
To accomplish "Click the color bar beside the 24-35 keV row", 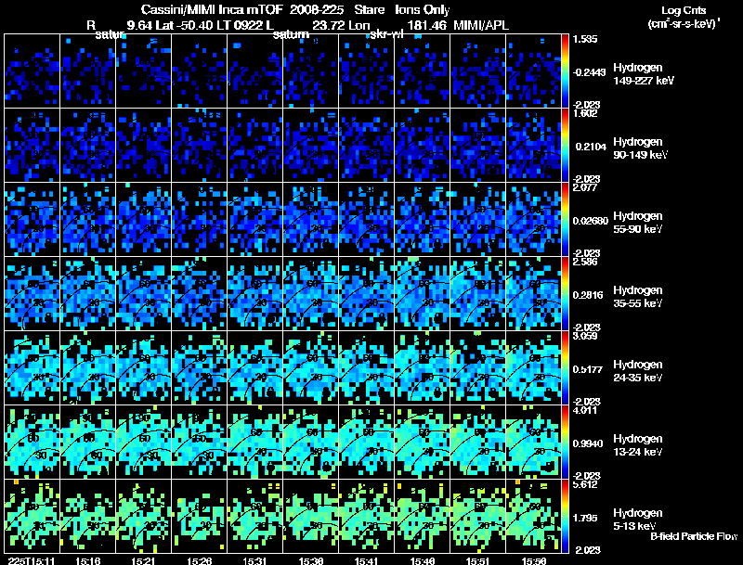I will click(x=565, y=368).
